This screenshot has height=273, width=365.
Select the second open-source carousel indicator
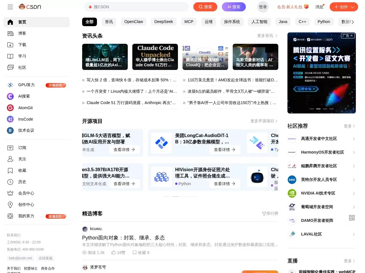(176, 196)
